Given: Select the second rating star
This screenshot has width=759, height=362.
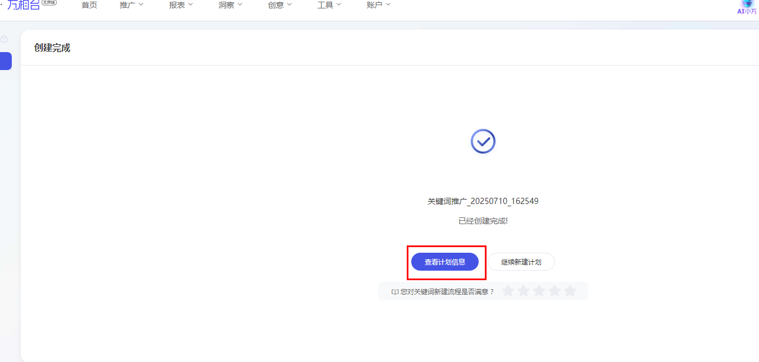Looking at the screenshot, I should click(524, 291).
